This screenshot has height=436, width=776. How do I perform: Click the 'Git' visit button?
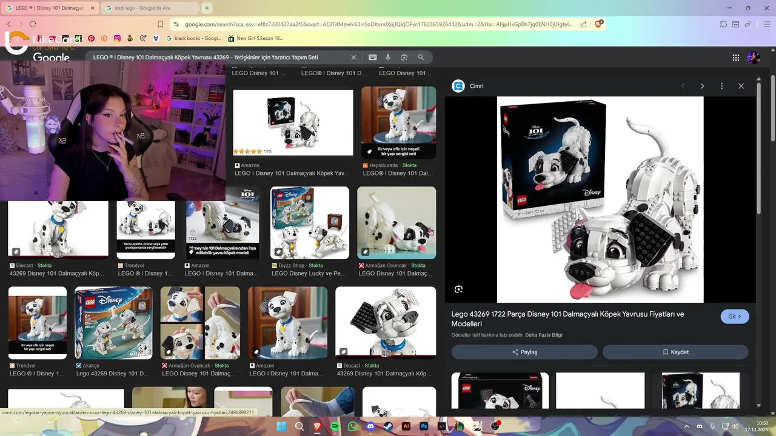click(x=735, y=317)
